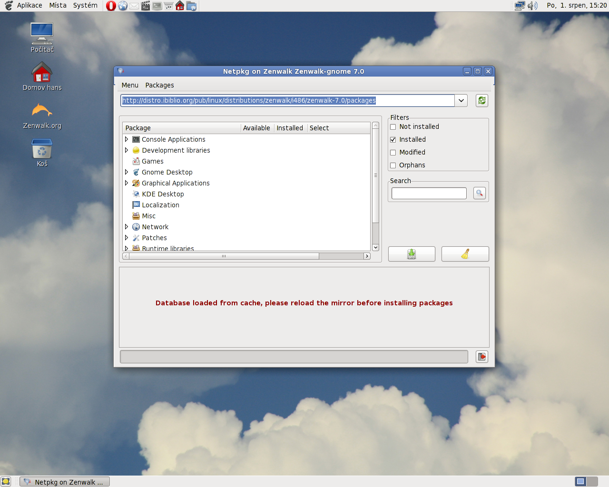
Task: Click the Available column header
Action: (257, 128)
